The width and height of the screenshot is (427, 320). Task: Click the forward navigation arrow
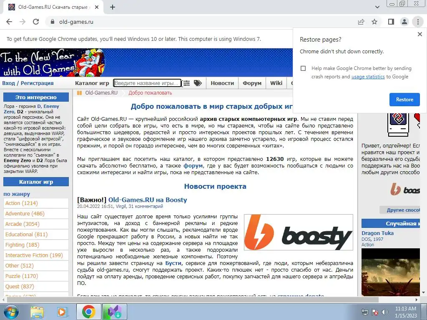click(23, 22)
